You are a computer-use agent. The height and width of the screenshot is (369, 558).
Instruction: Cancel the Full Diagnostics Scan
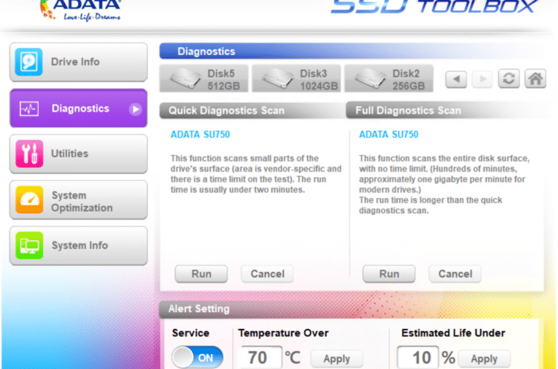click(x=455, y=274)
